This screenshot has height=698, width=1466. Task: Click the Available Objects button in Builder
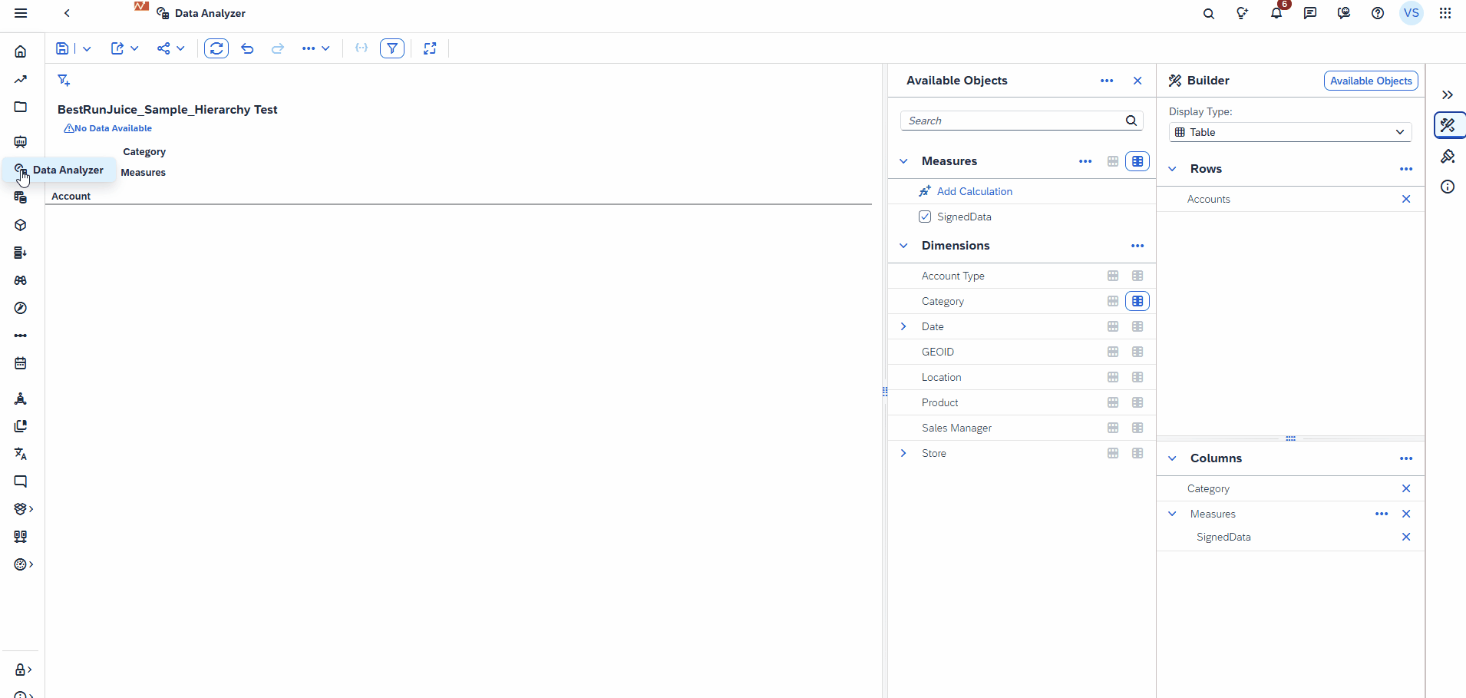1371,80
